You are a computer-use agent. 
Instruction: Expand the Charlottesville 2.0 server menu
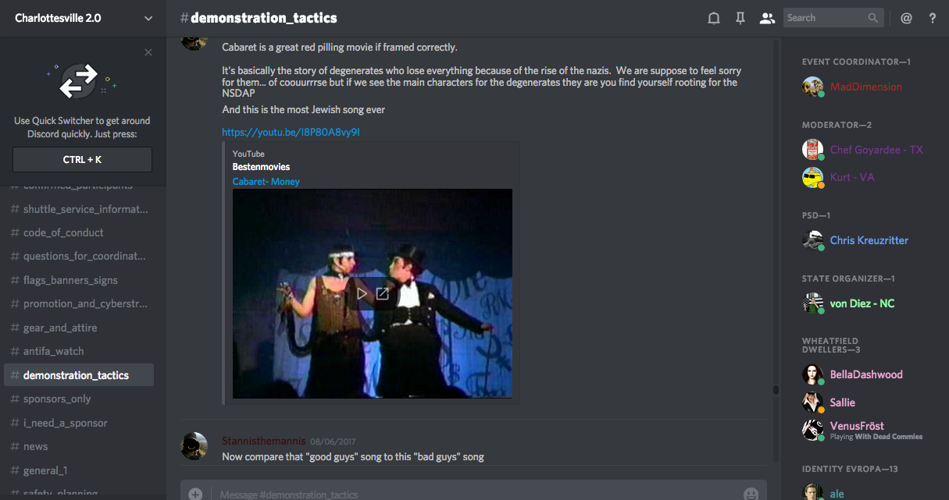(x=148, y=18)
